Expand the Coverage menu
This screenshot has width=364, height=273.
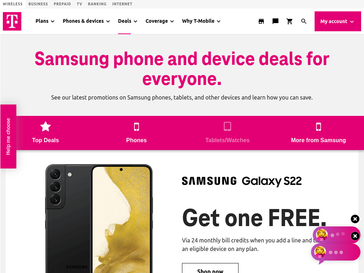click(160, 21)
